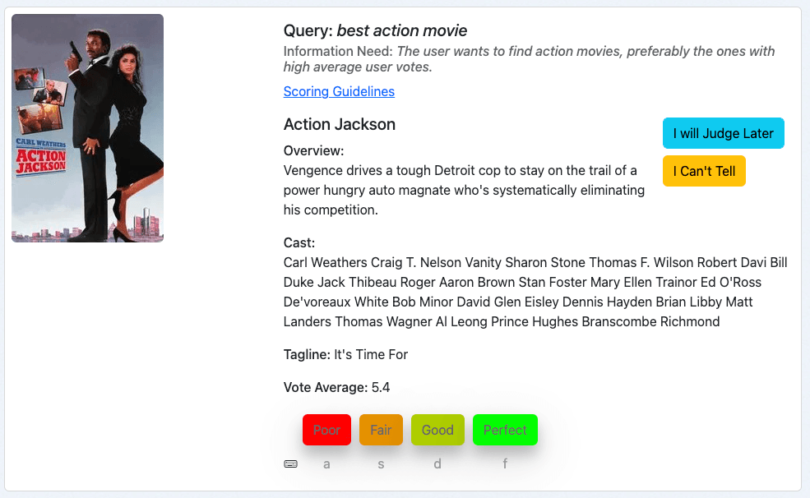Click the 's' shortcut hint under Fair
The height and width of the screenshot is (498, 810).
(x=381, y=464)
